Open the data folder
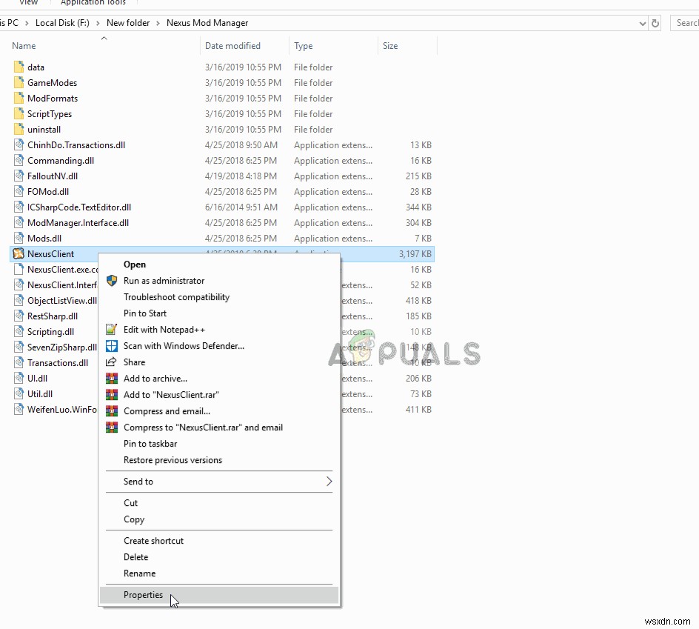Screen dimensions: 699x629 (x=36, y=67)
